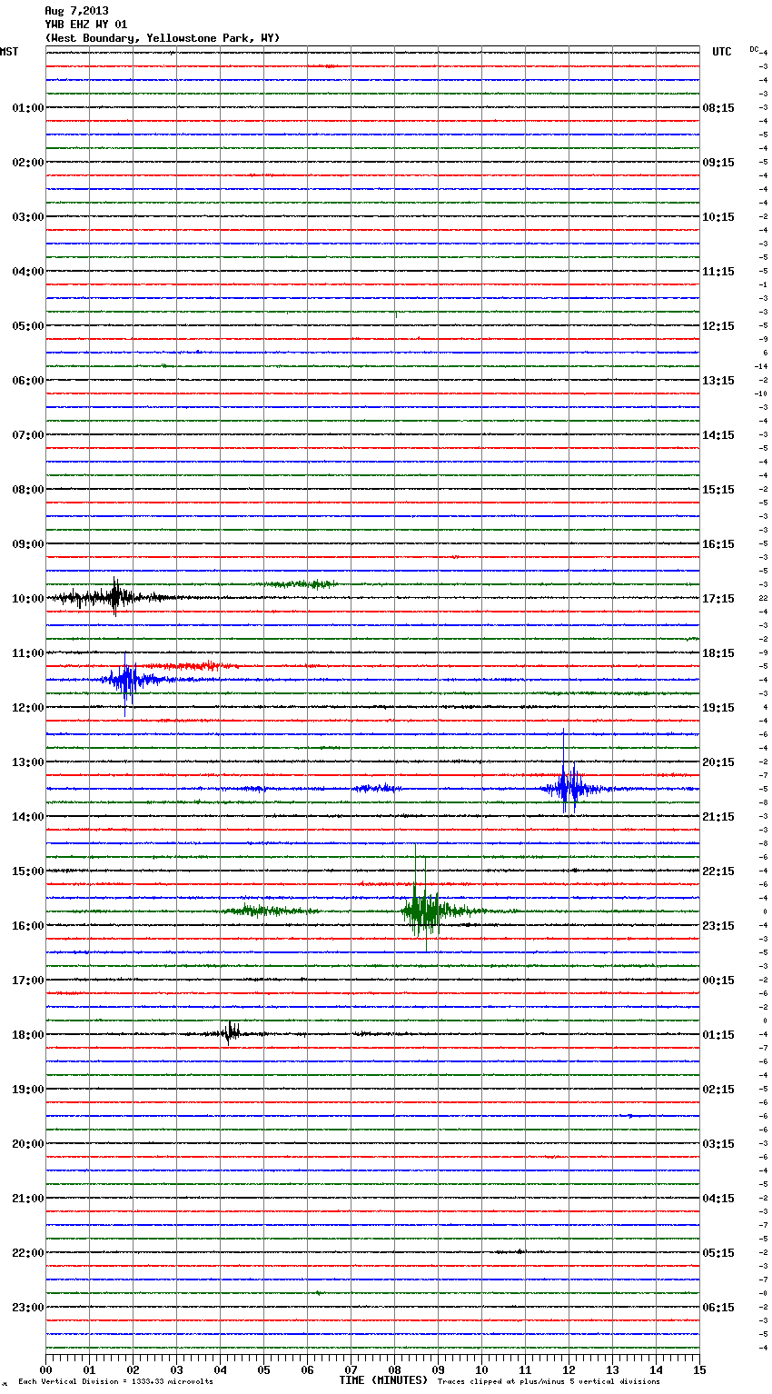Click the 08:15 UTC time label

pos(718,108)
